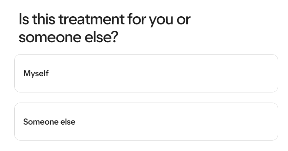Choose Myself as treatment recipient
Screen dimensions: 288x151
146,73
